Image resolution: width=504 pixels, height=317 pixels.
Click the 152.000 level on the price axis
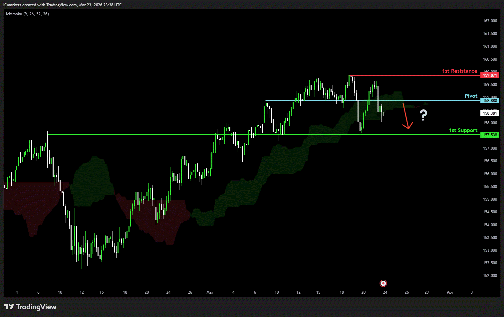(490, 276)
